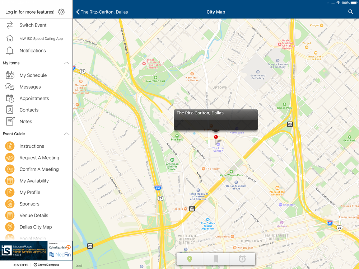The height and width of the screenshot is (269, 359).
Task: Tap the Klyde Warren Park map marker
Action: tap(231, 171)
